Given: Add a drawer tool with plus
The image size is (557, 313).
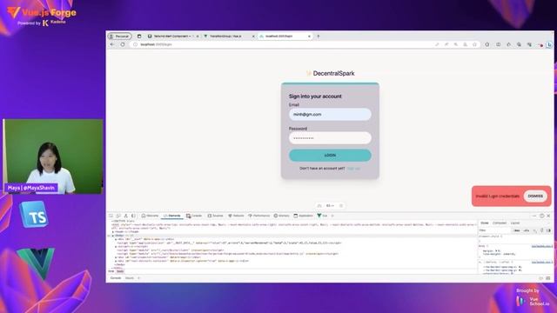Looking at the screenshot, I should (x=139, y=278).
